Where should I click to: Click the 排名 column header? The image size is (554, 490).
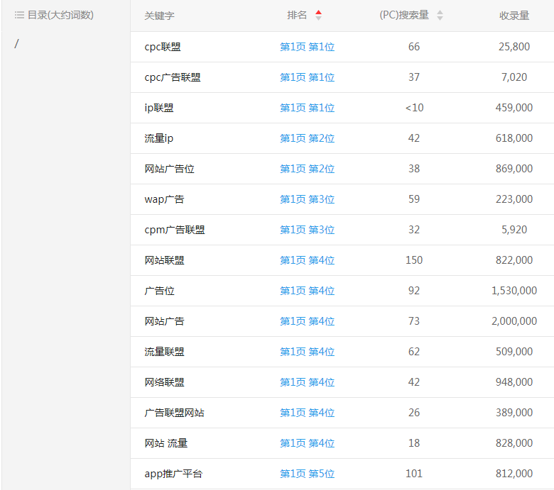[x=297, y=16]
